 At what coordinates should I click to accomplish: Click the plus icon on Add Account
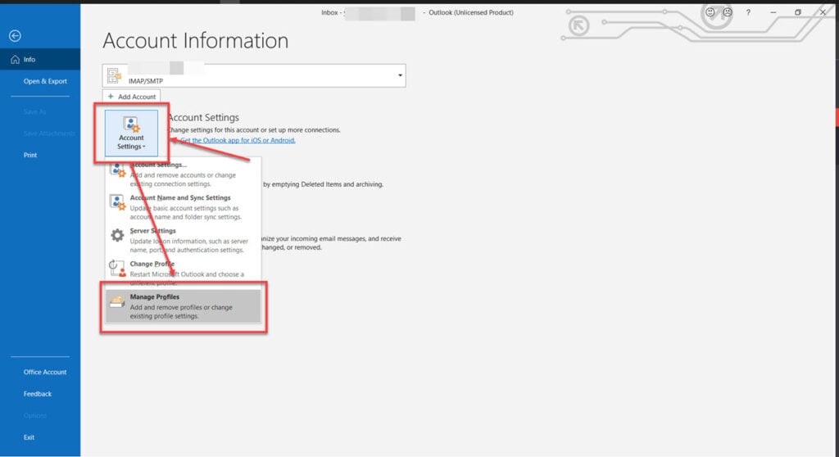click(111, 97)
